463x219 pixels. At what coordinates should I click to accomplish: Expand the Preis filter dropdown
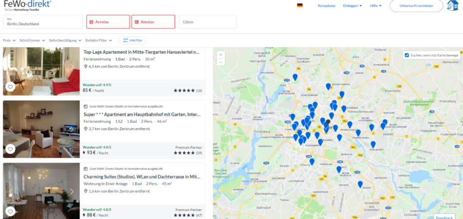pos(9,40)
